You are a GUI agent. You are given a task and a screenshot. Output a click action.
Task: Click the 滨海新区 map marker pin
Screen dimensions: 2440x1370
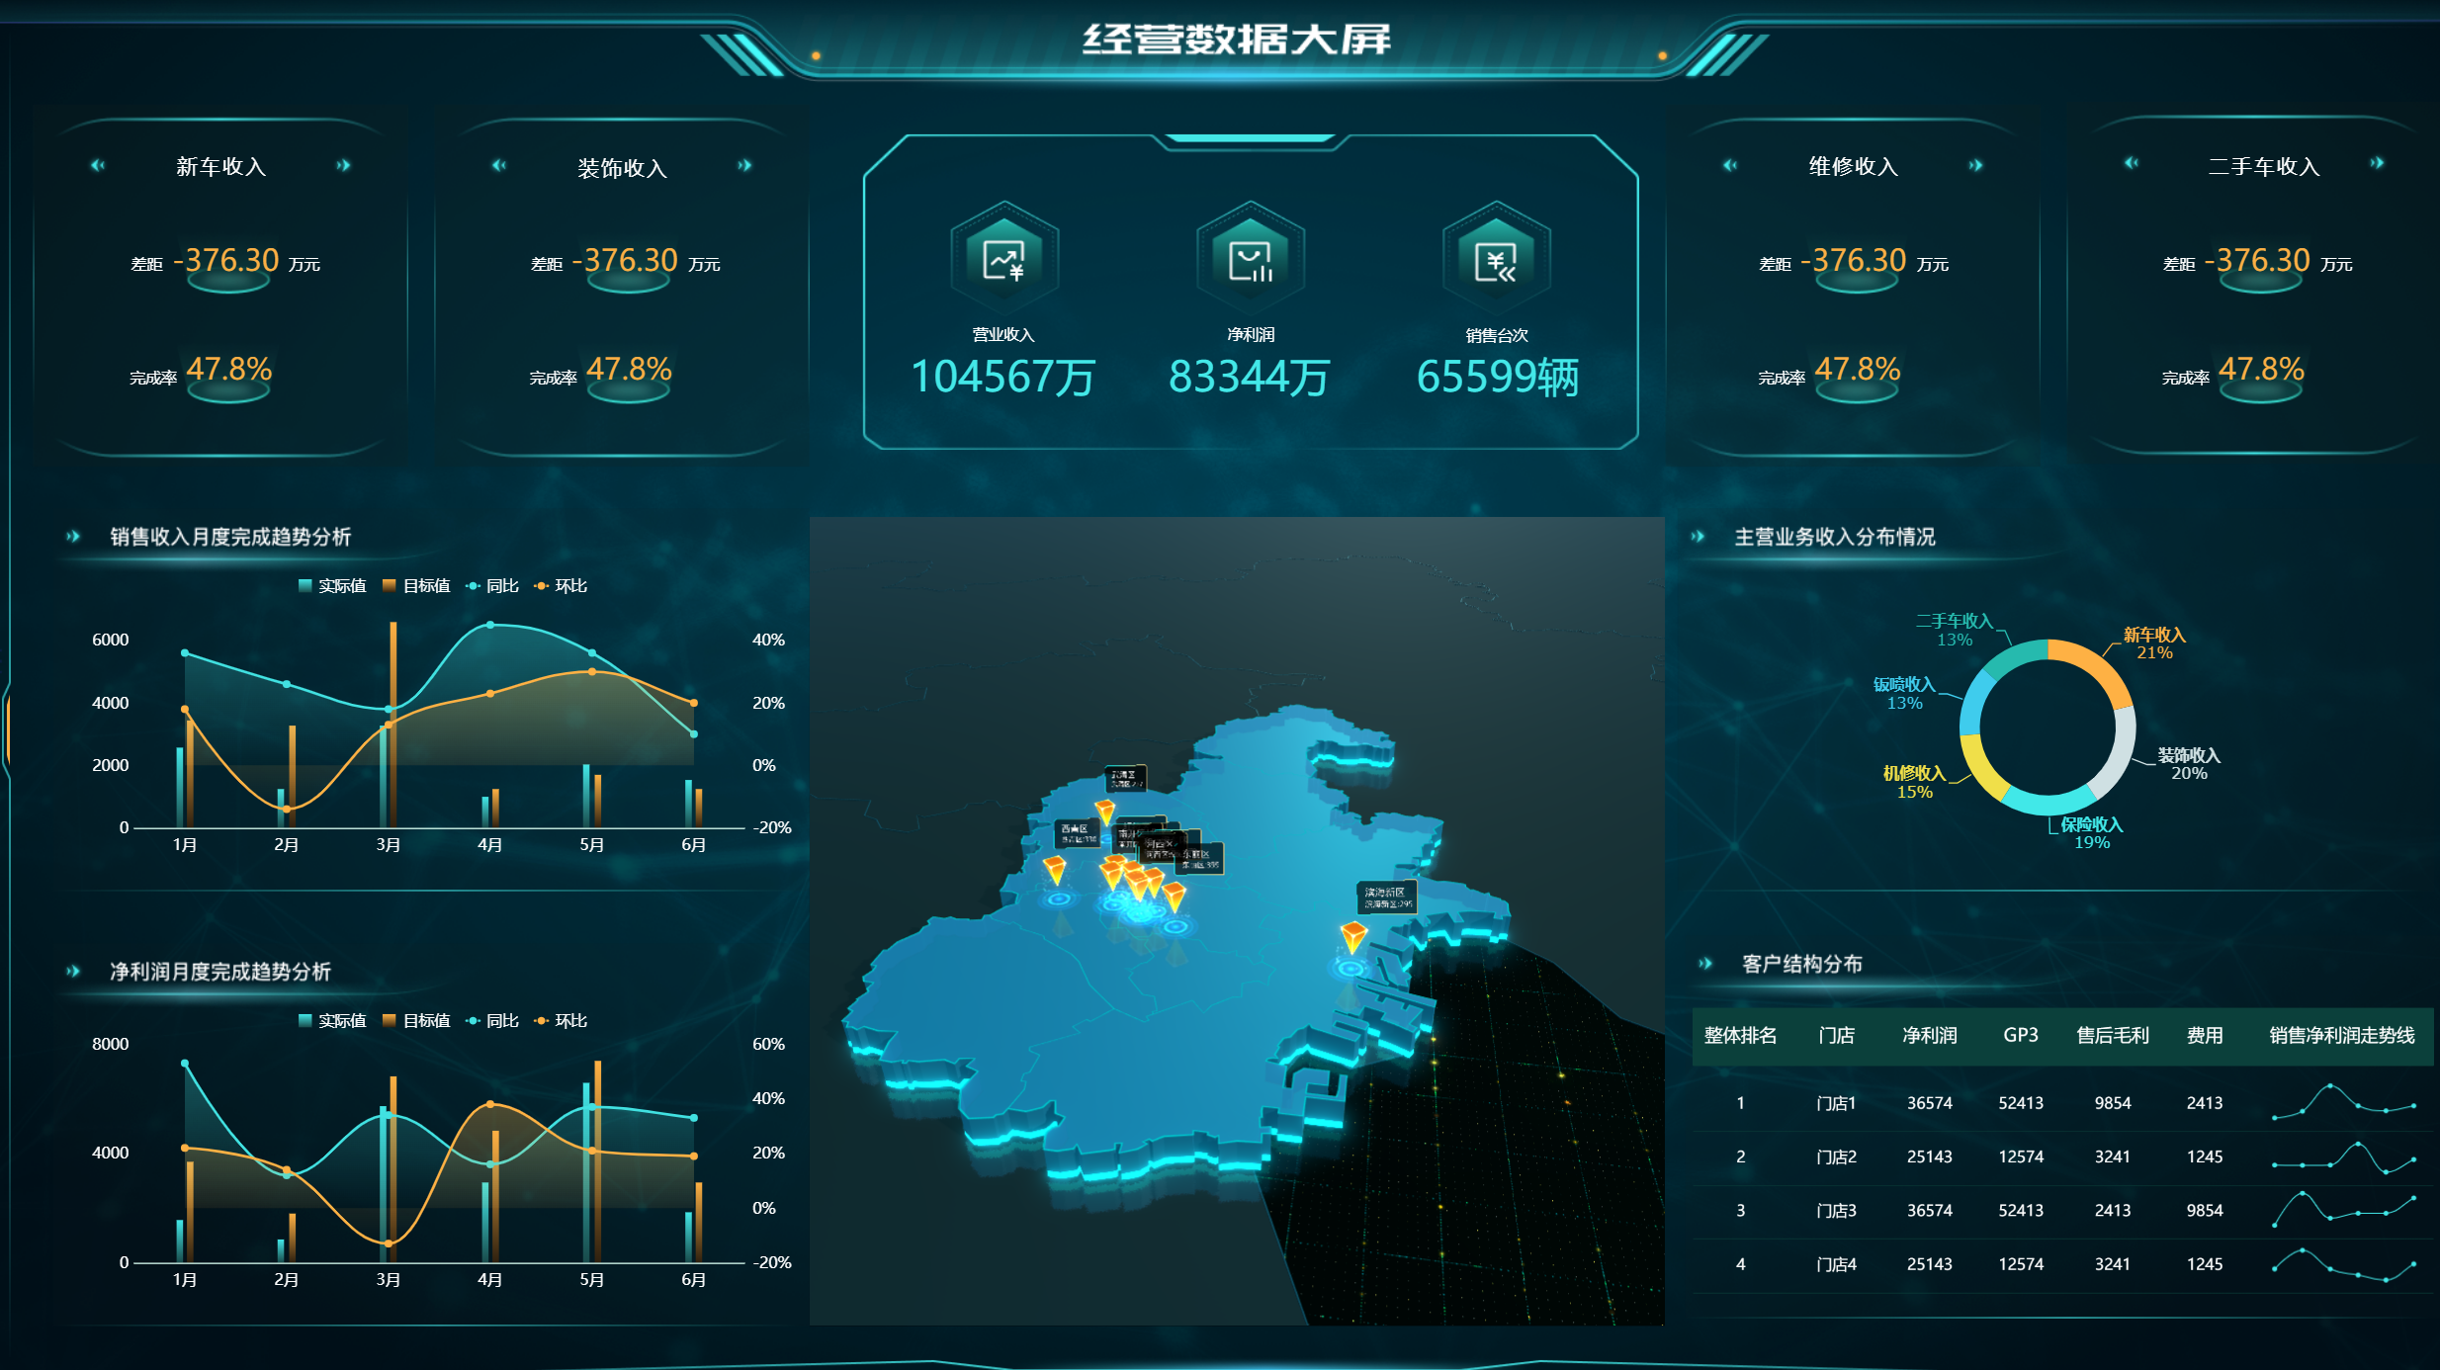[1352, 934]
